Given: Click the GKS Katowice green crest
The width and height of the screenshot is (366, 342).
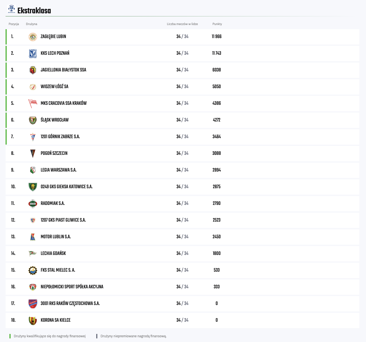Looking at the screenshot, I should (33, 187).
